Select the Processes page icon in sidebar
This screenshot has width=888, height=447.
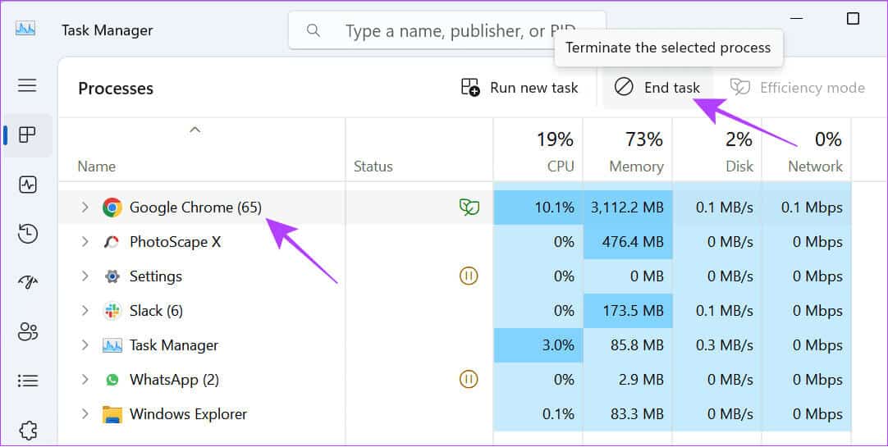tap(27, 135)
